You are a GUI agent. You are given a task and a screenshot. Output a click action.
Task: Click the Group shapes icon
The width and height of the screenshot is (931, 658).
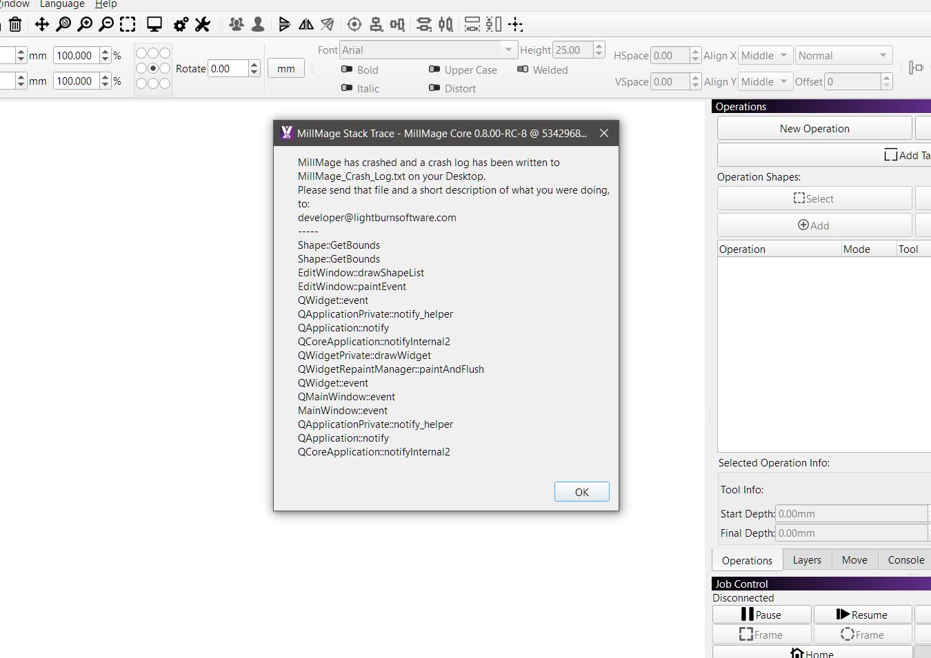[237, 25]
